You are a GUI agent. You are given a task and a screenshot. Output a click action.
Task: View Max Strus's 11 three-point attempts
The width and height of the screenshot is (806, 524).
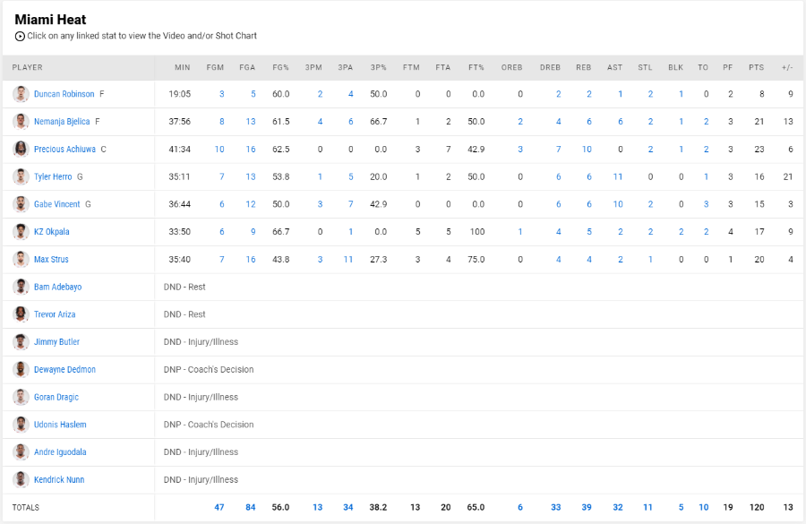click(x=348, y=259)
